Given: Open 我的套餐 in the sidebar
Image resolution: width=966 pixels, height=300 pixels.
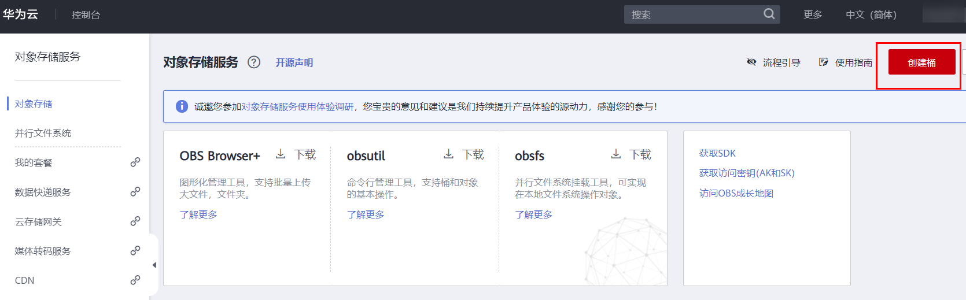Looking at the screenshot, I should pos(34,163).
